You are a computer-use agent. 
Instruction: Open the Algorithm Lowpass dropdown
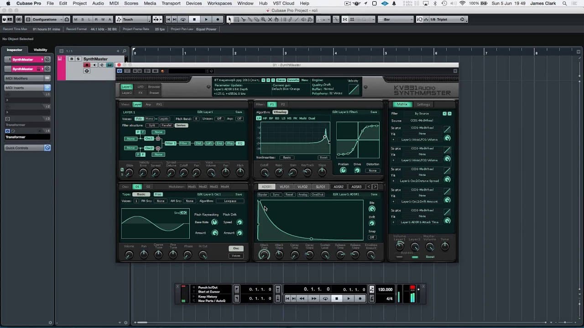230,201
